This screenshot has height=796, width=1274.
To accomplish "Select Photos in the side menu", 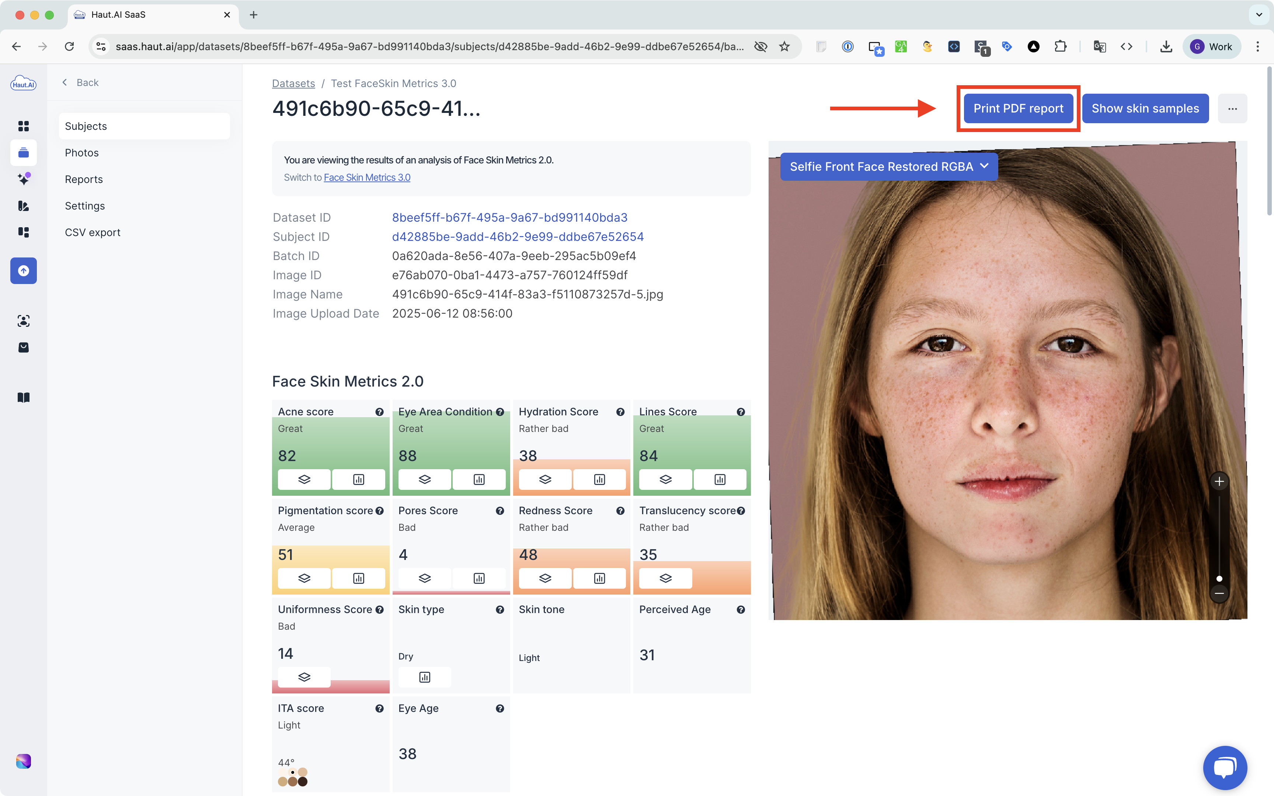I will [81, 153].
